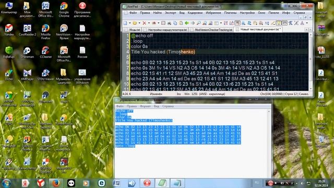Open the Плагины menu in AkelPad

tap(230, 13)
